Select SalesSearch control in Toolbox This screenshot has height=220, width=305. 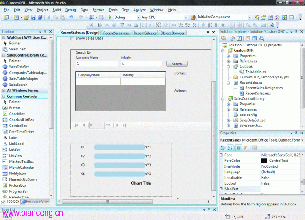coord(18,85)
